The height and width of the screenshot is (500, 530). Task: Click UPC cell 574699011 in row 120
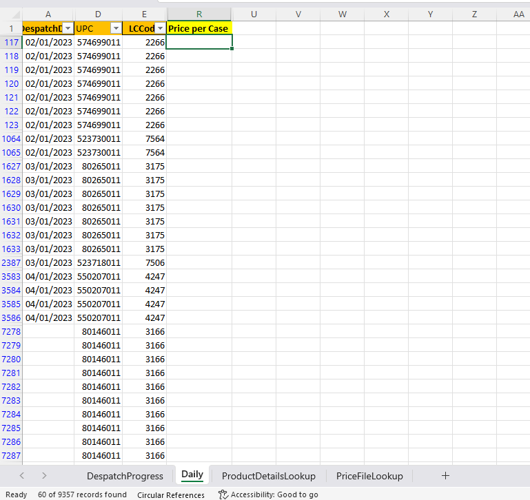coord(98,84)
